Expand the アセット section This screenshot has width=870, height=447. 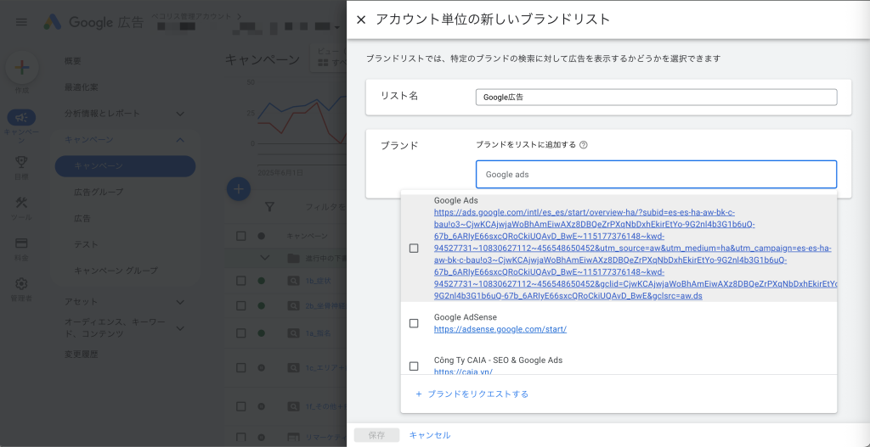pyautogui.click(x=180, y=302)
